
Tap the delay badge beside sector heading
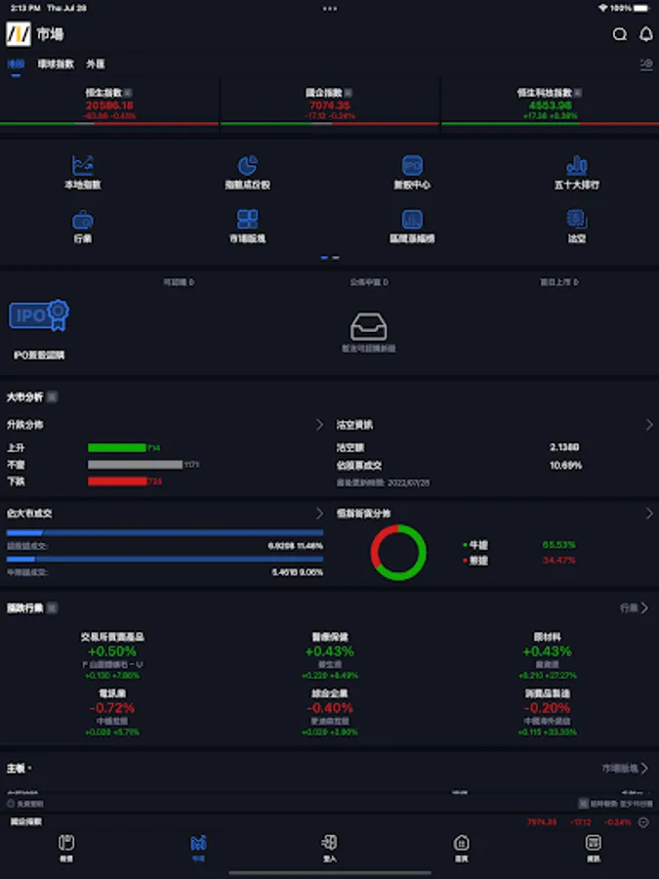pos(52,607)
